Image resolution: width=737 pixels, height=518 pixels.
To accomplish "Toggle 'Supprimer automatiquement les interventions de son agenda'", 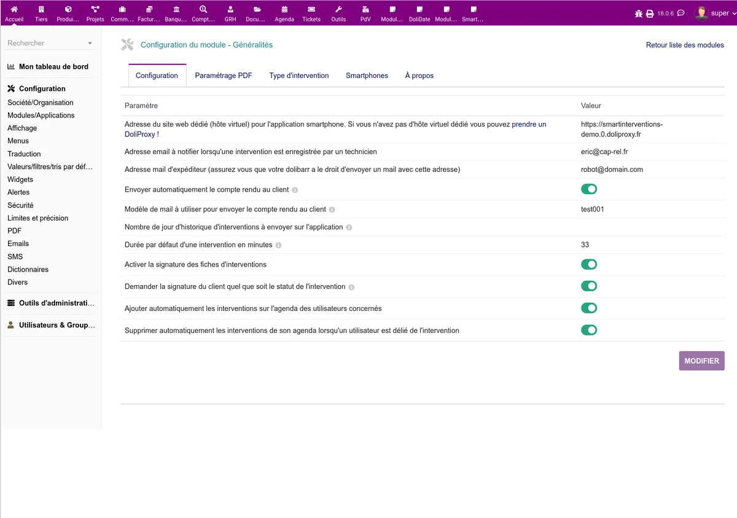I will (x=589, y=330).
